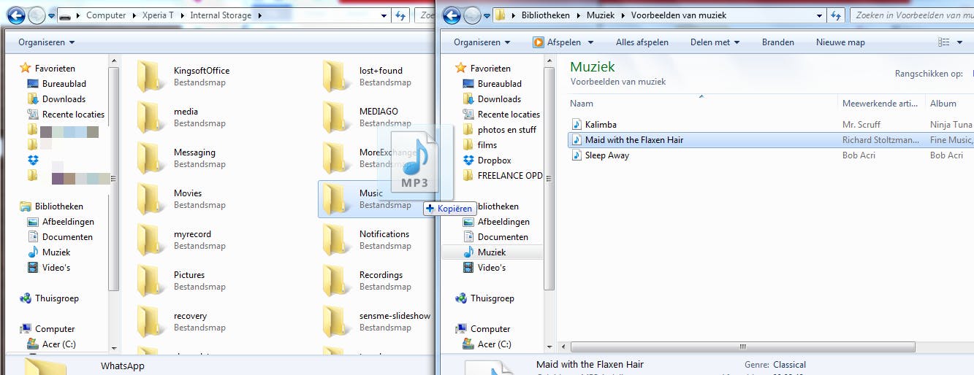Image resolution: width=974 pixels, height=375 pixels.
Task: Open Thuisgroep in right window
Action: pos(485,298)
